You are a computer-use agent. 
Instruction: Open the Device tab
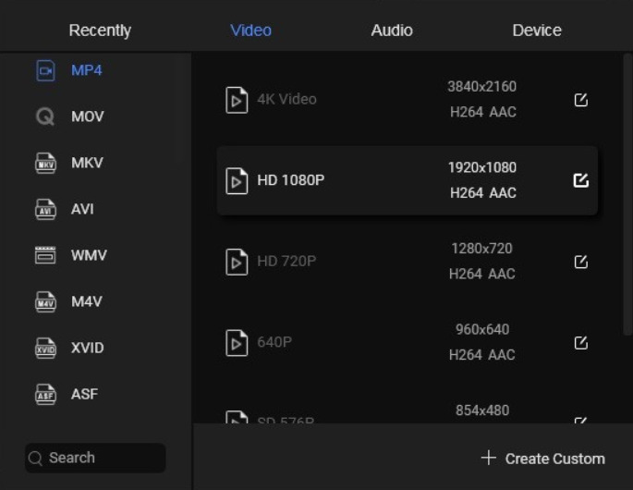pos(537,31)
